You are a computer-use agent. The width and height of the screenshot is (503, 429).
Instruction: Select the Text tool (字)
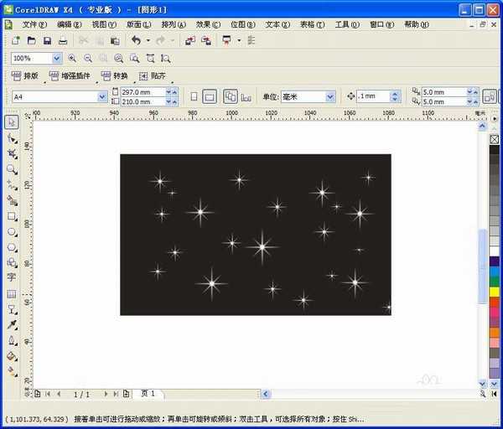12,277
